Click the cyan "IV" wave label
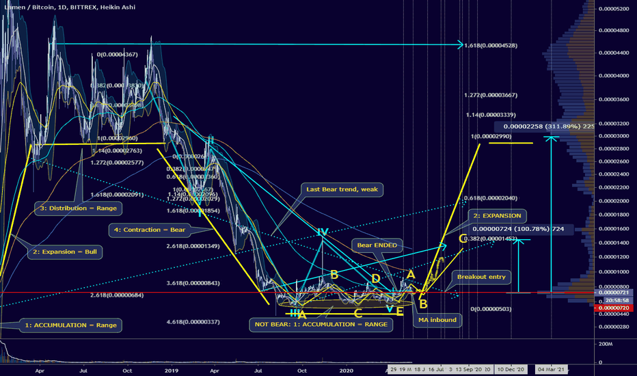Image resolution: width=637 pixels, height=376 pixels. tap(323, 232)
